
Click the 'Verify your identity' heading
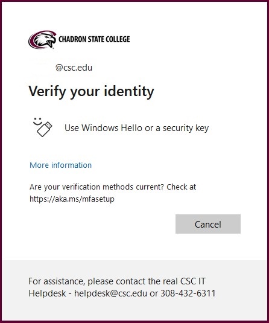coord(91,91)
